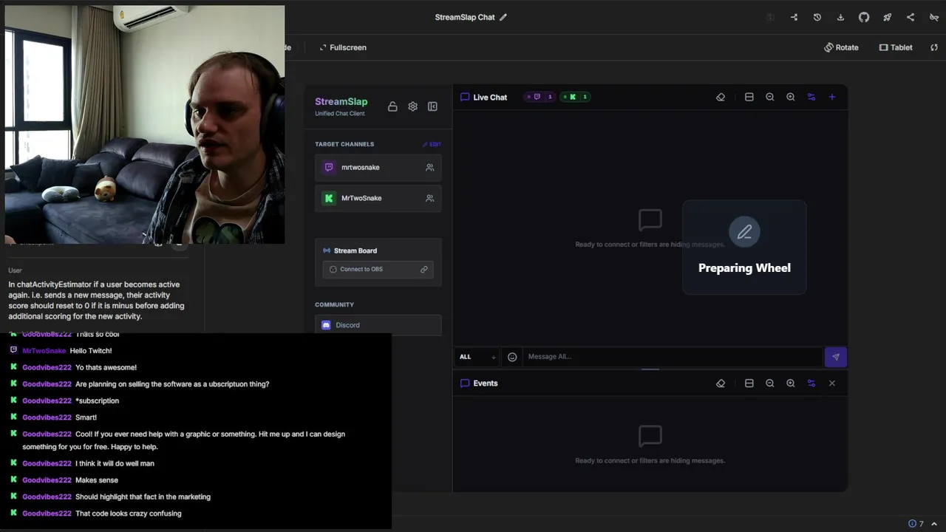Expand the bottom status bar chevron
This screenshot has height=532, width=946.
point(934,524)
